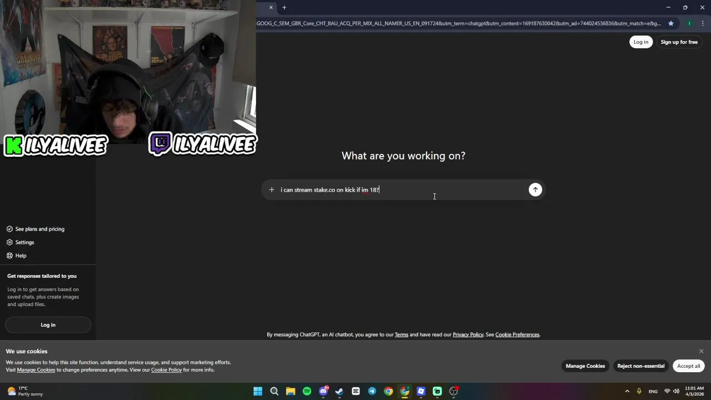
Task: Open the Cookie Preferences link
Action: 517,334
